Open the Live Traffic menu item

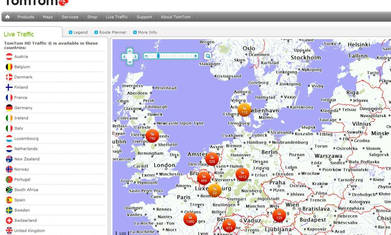pos(117,17)
